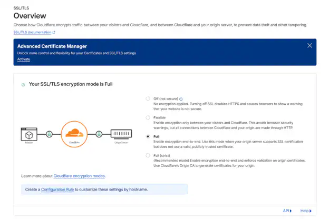The height and width of the screenshot is (219, 329).
Task: Click the green checkmark status icon
Action: point(23,84)
